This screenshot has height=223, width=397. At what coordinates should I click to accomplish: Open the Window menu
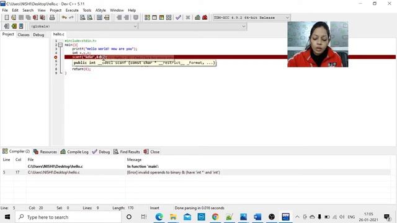[x=117, y=10]
